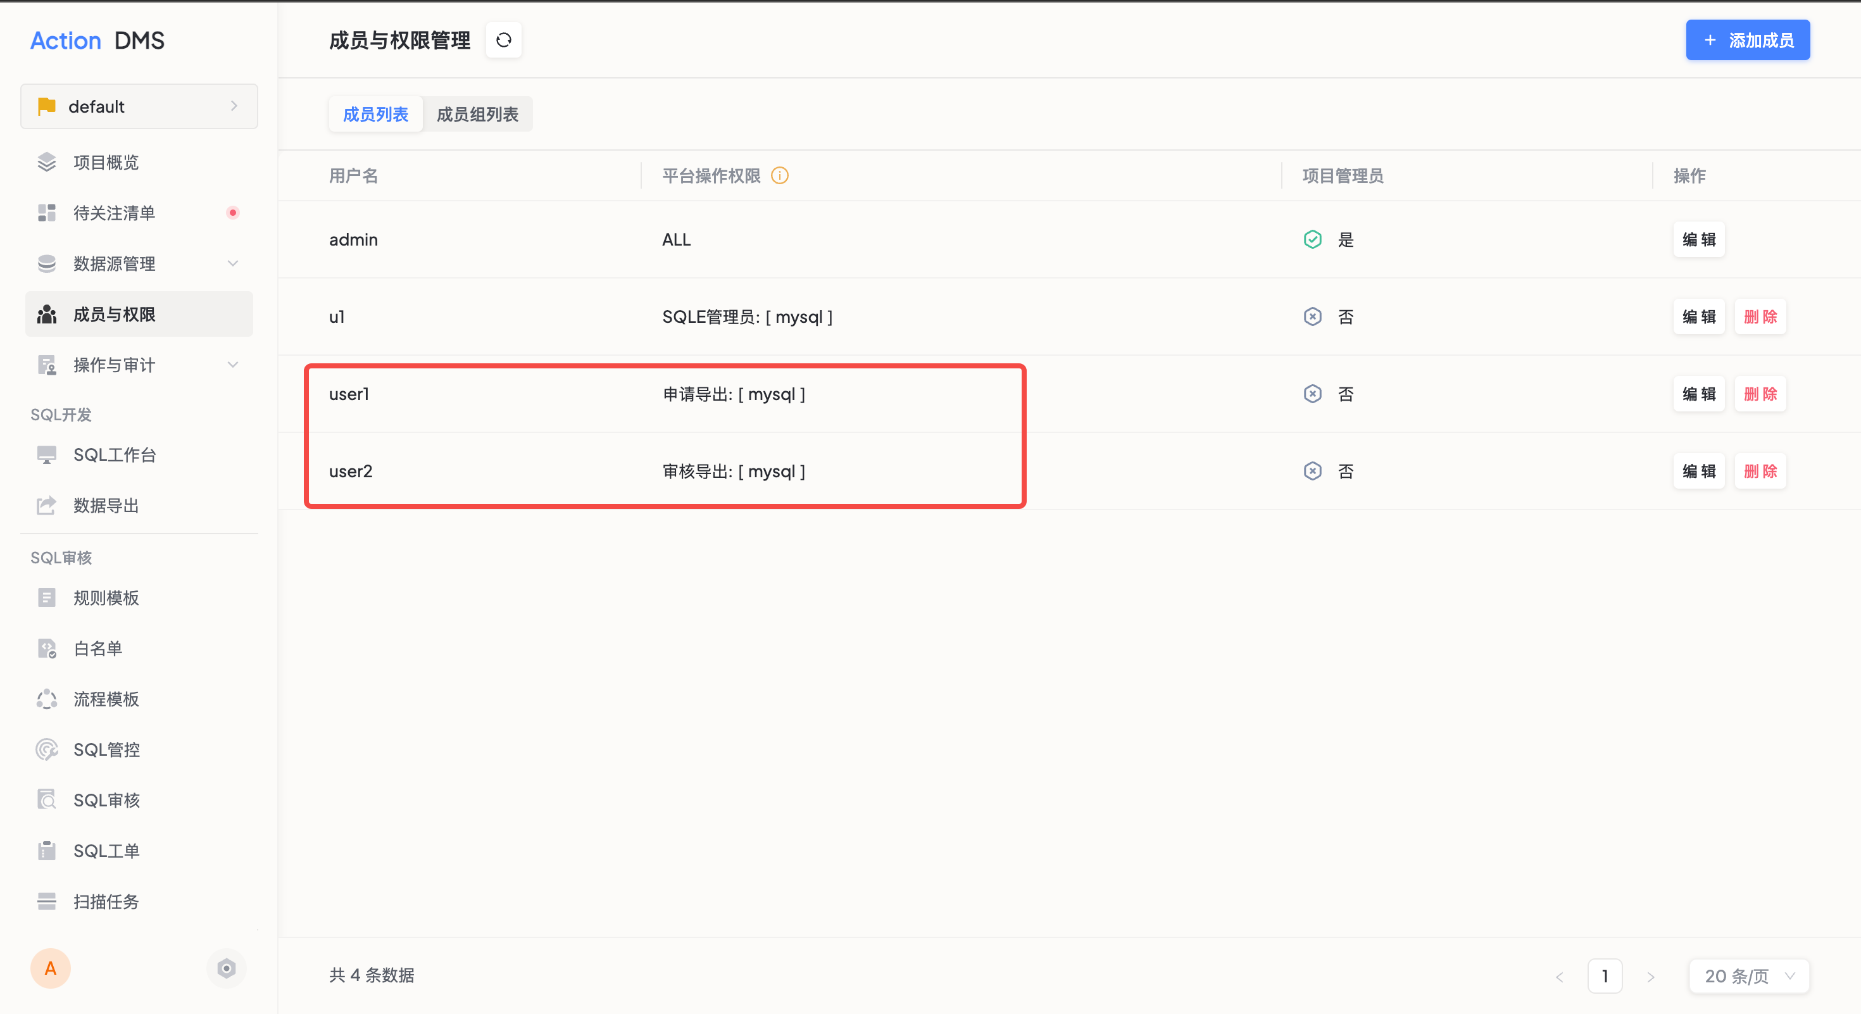Open the 20 条/页 page size dropdown
The image size is (1861, 1014).
tap(1749, 977)
